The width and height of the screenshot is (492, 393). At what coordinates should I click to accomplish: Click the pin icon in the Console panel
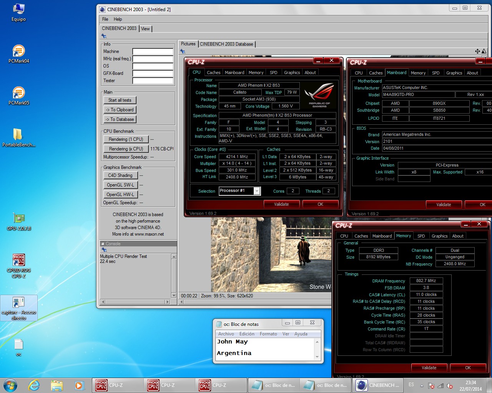click(x=104, y=250)
